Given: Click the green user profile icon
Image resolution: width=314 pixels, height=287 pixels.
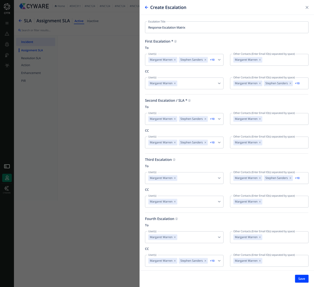Looking at the screenshot, I should click(7, 178).
